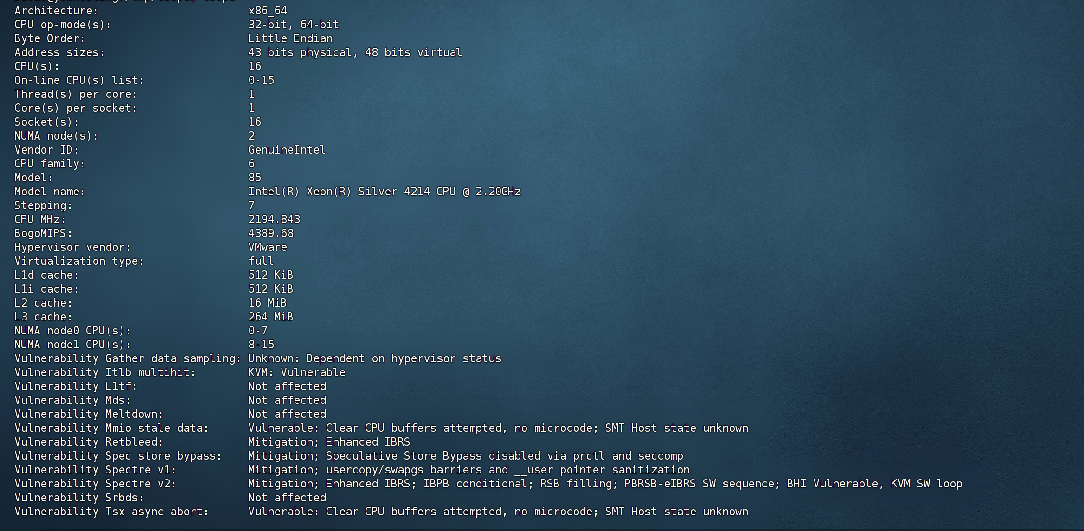Click the CPU MHz value 2194.843
This screenshot has height=531, width=1084.
[274, 219]
